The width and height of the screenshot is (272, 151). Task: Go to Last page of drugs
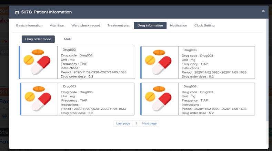(123, 123)
